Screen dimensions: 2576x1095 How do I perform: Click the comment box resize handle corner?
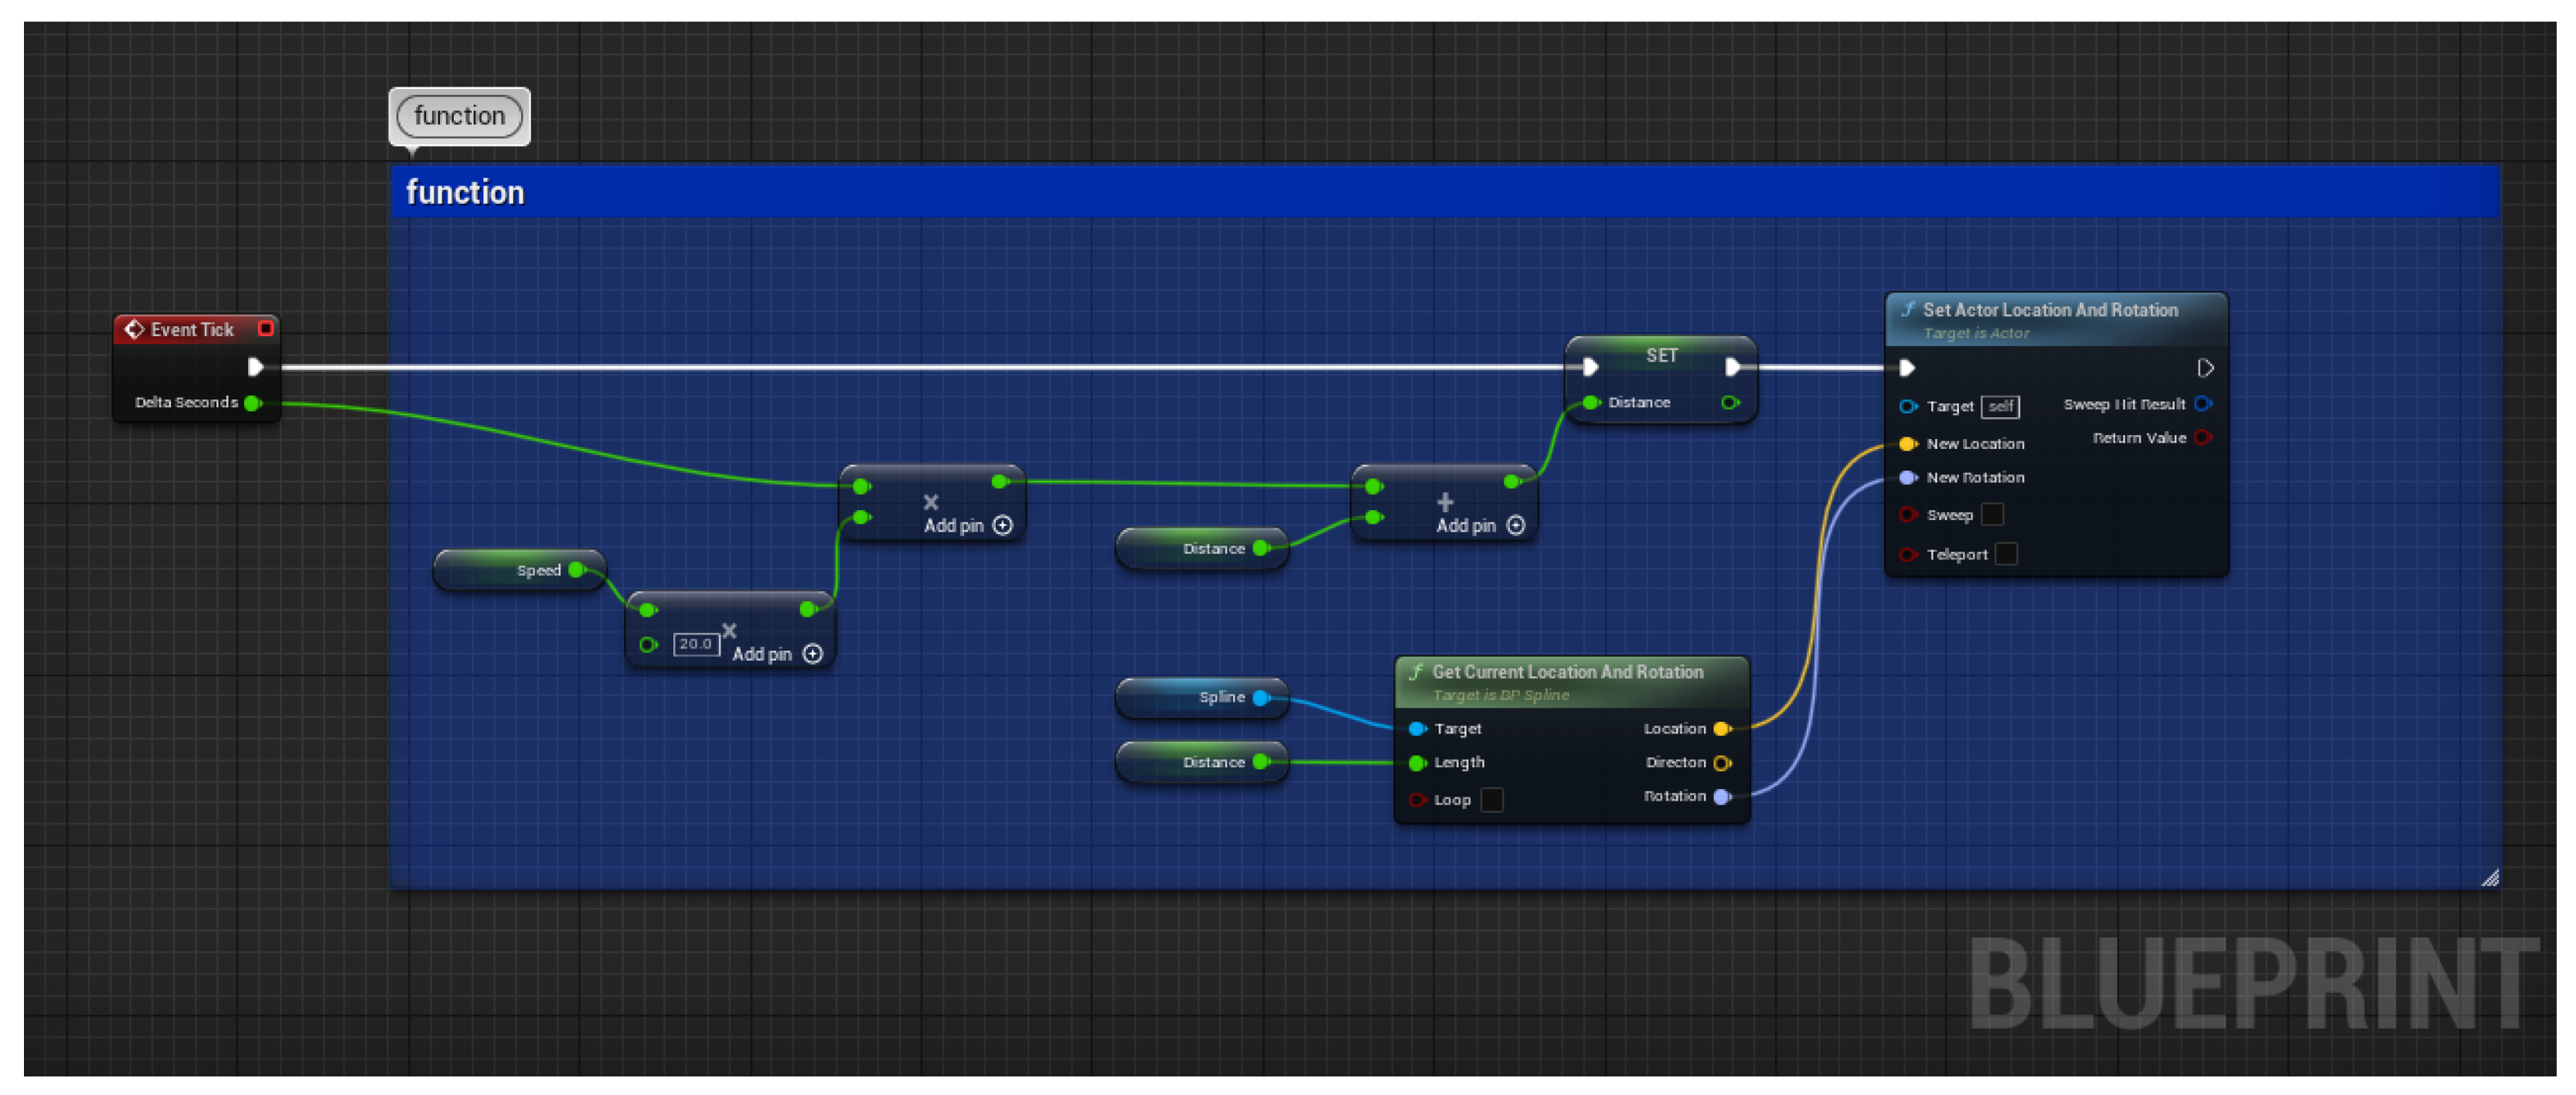coord(2490,878)
